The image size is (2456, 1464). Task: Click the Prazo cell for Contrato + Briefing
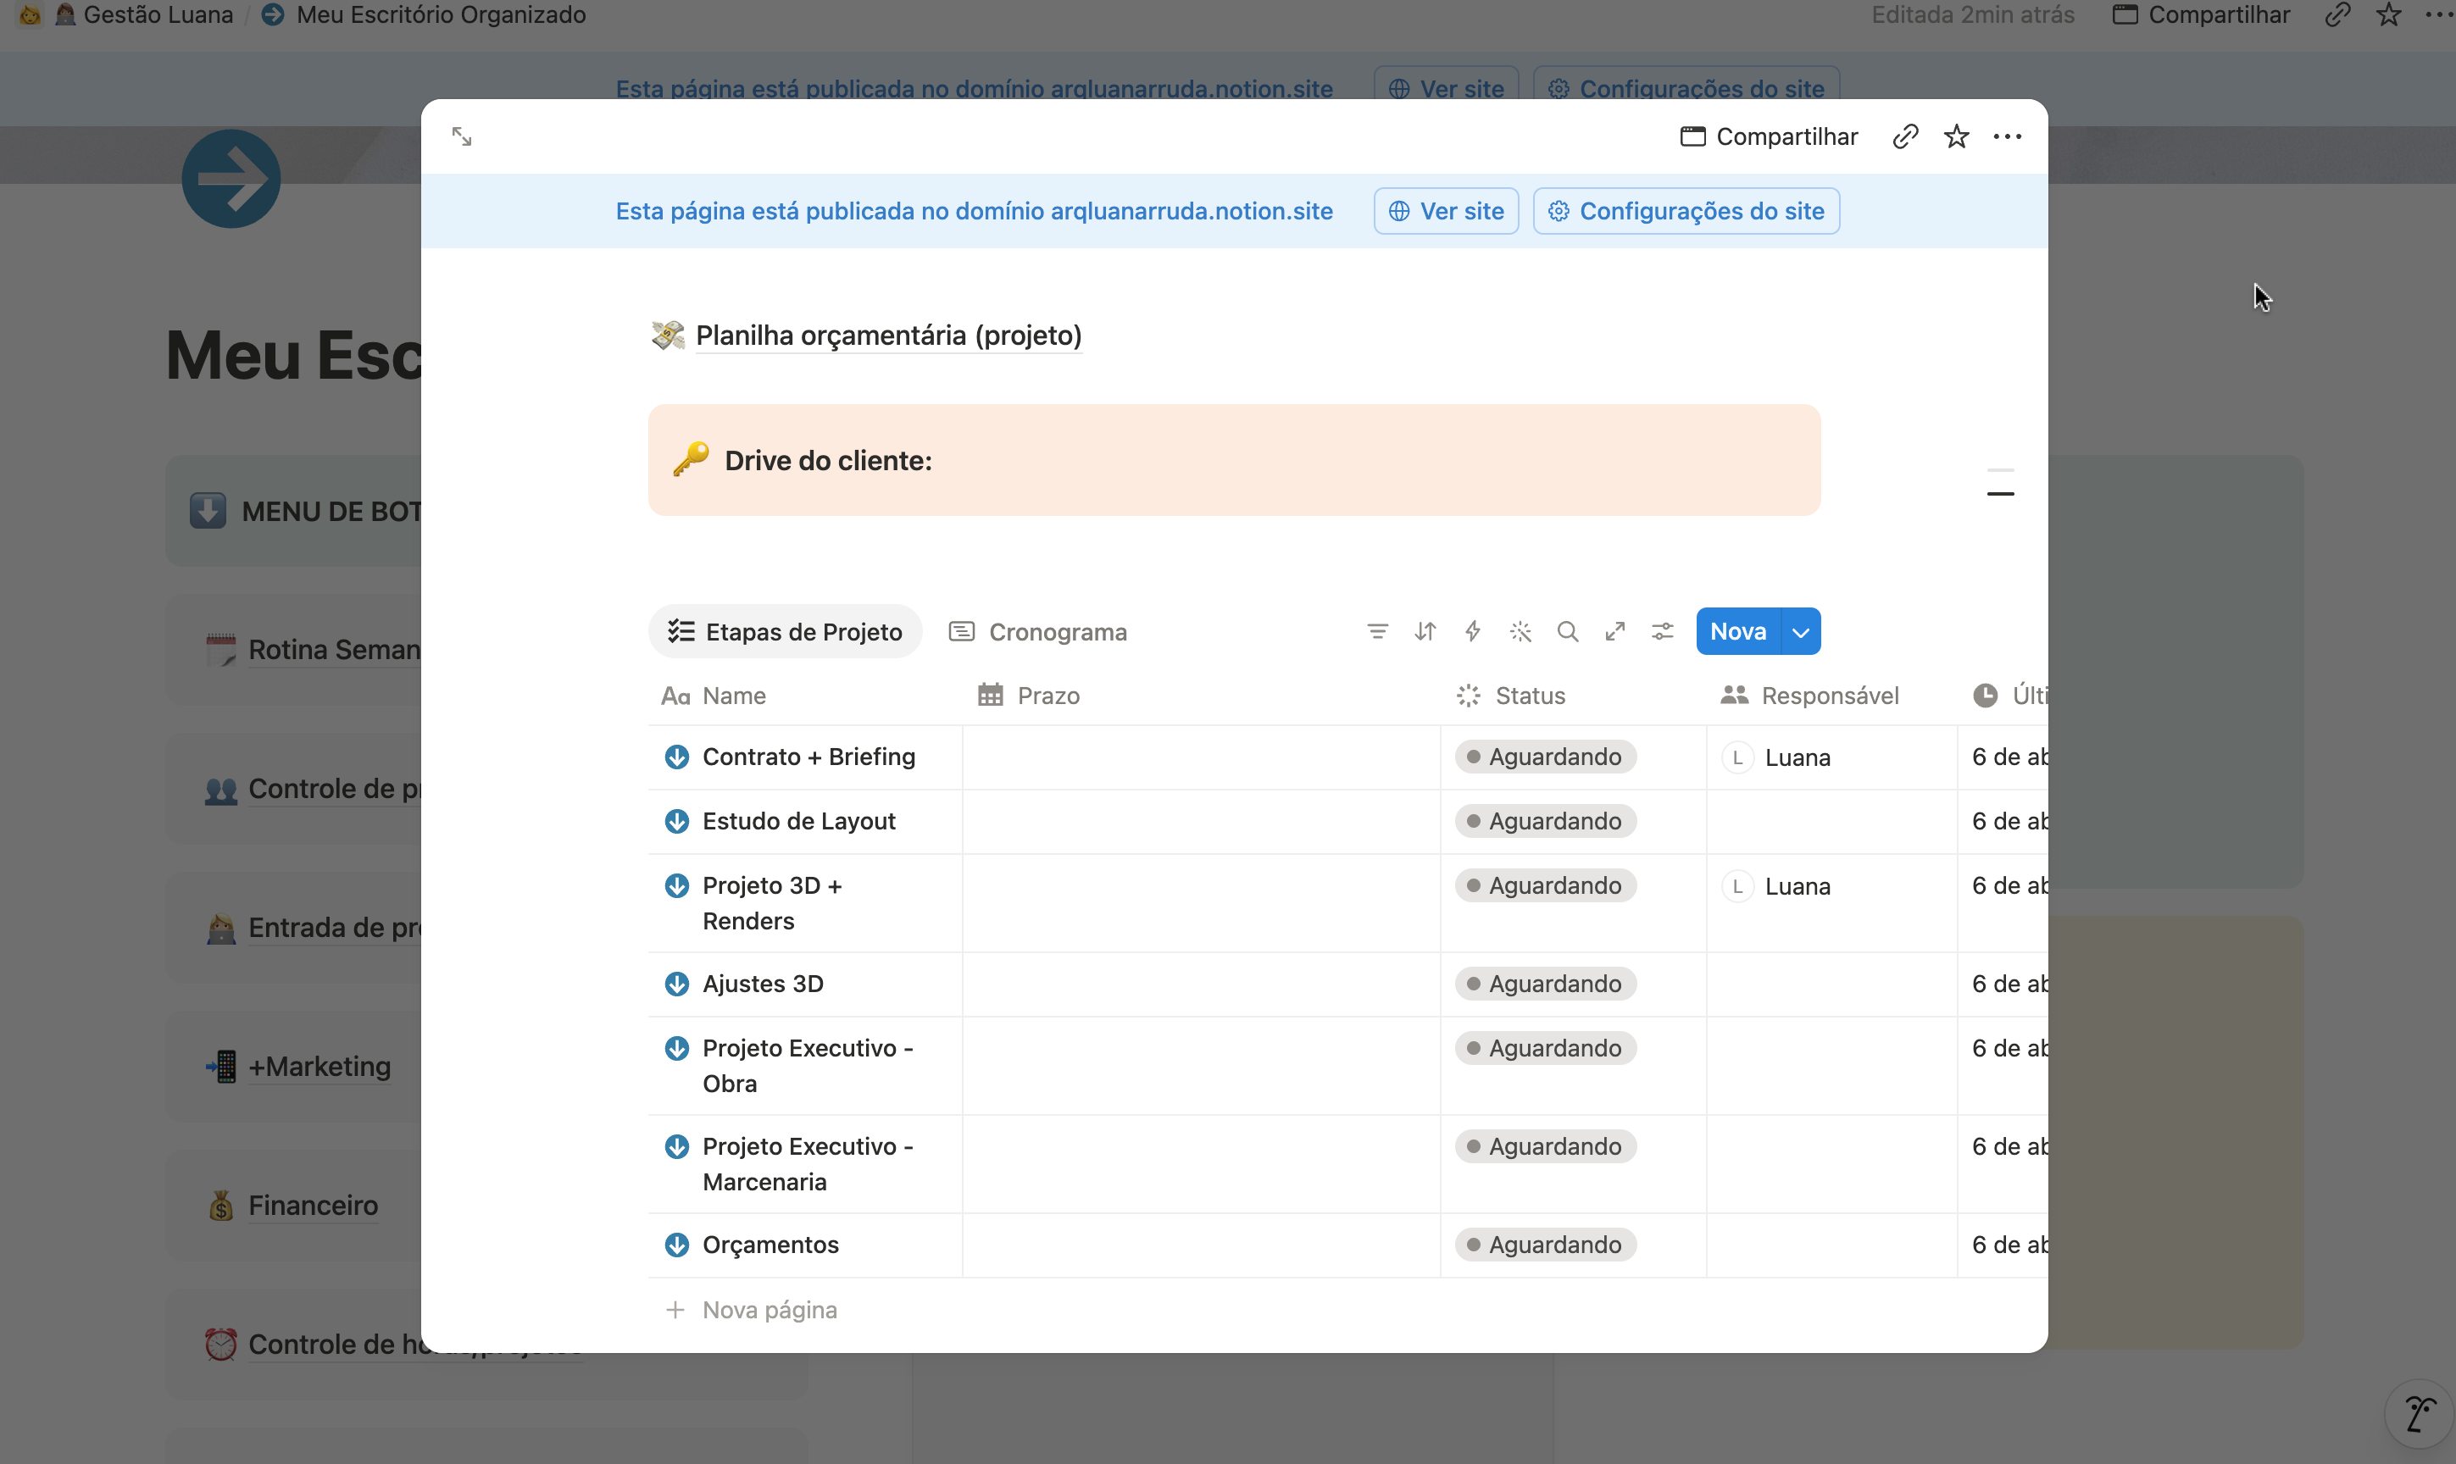tap(1201, 757)
